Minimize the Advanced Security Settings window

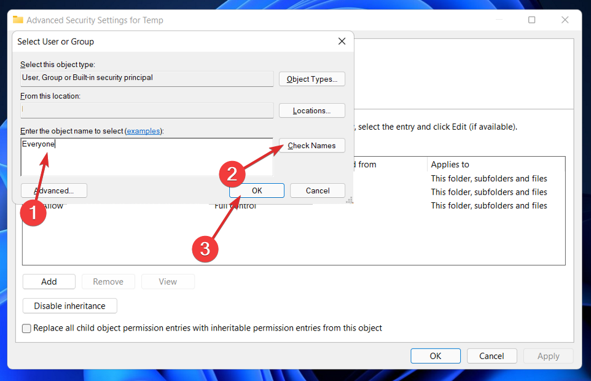[499, 20]
